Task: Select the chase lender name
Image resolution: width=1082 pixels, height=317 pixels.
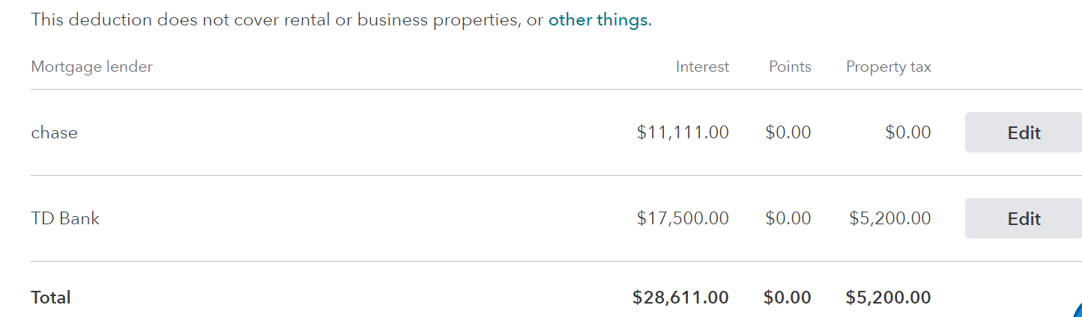Action: point(54,132)
